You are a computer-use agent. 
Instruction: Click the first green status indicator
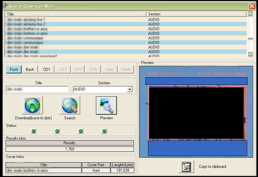coord(33,131)
